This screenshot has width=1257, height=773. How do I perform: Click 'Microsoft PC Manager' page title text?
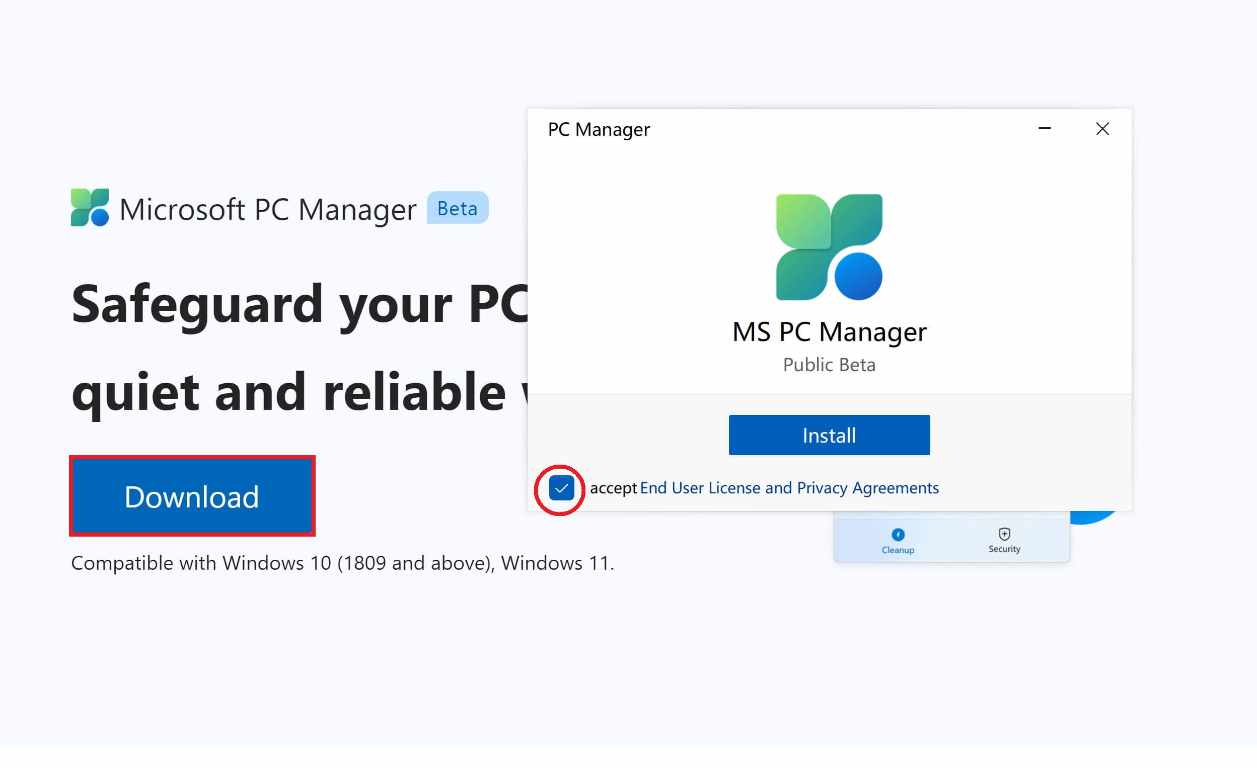tap(268, 210)
